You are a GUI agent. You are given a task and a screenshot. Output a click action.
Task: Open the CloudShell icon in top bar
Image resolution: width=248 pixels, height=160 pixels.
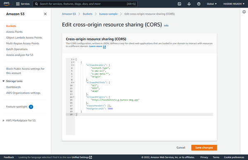[x=179, y=4]
